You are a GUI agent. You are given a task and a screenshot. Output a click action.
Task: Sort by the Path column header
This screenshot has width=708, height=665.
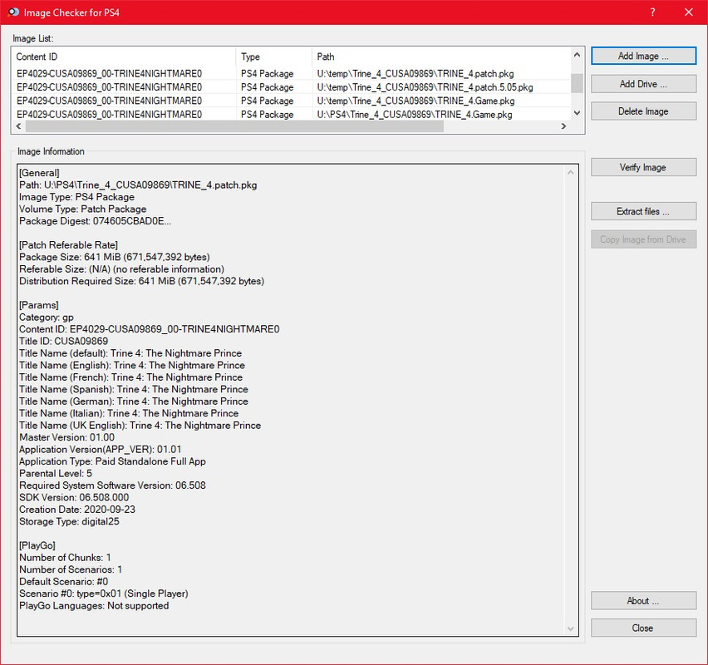[441, 57]
